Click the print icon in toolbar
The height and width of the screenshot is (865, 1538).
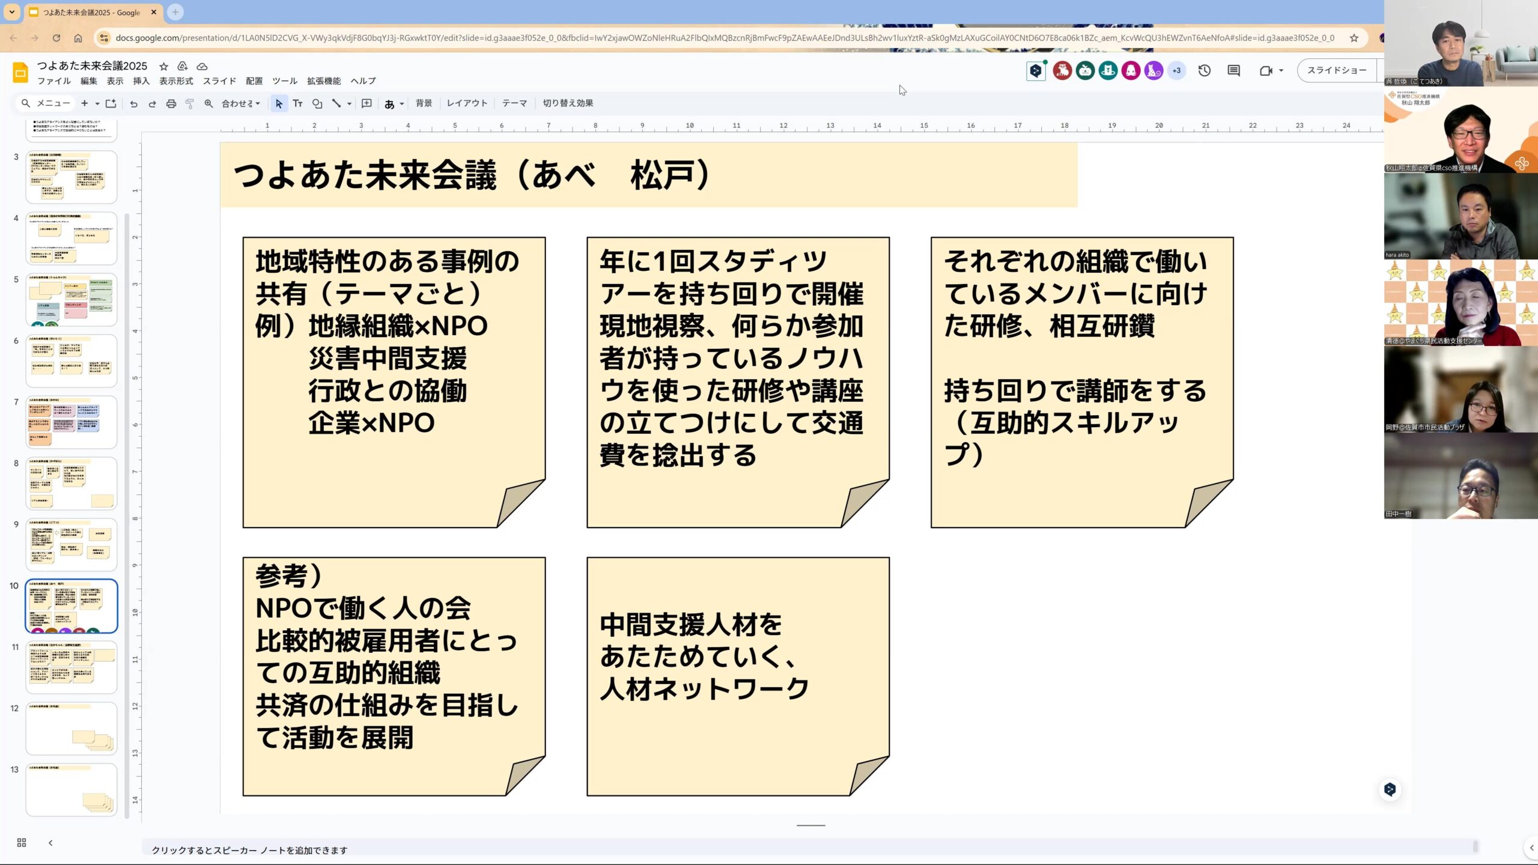point(171,103)
